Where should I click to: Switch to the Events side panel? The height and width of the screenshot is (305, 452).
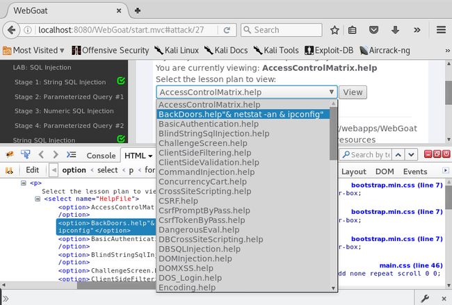coord(415,172)
